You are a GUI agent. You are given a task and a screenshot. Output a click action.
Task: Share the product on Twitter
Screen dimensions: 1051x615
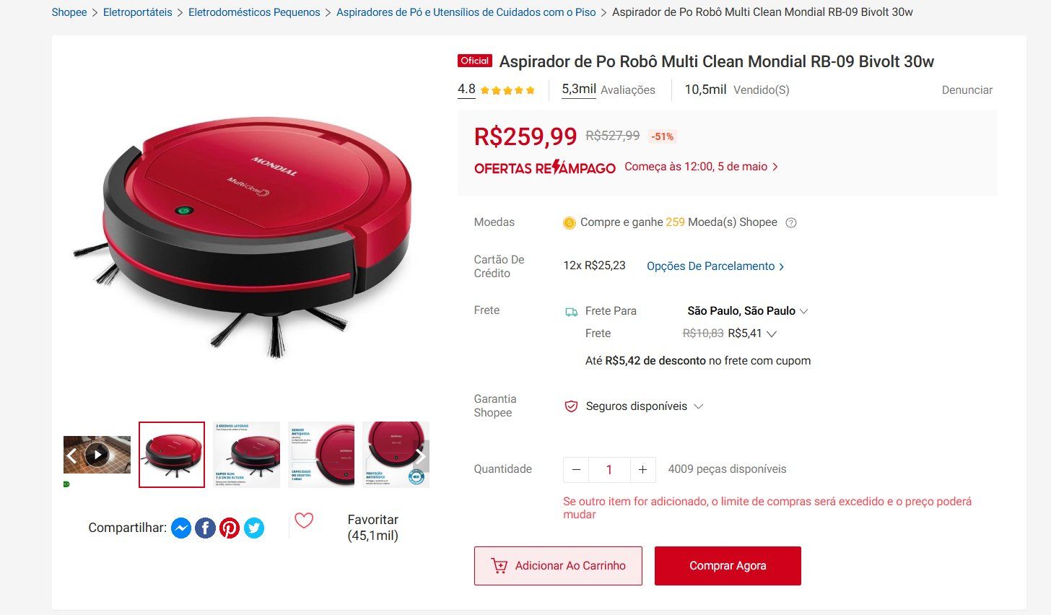254,528
